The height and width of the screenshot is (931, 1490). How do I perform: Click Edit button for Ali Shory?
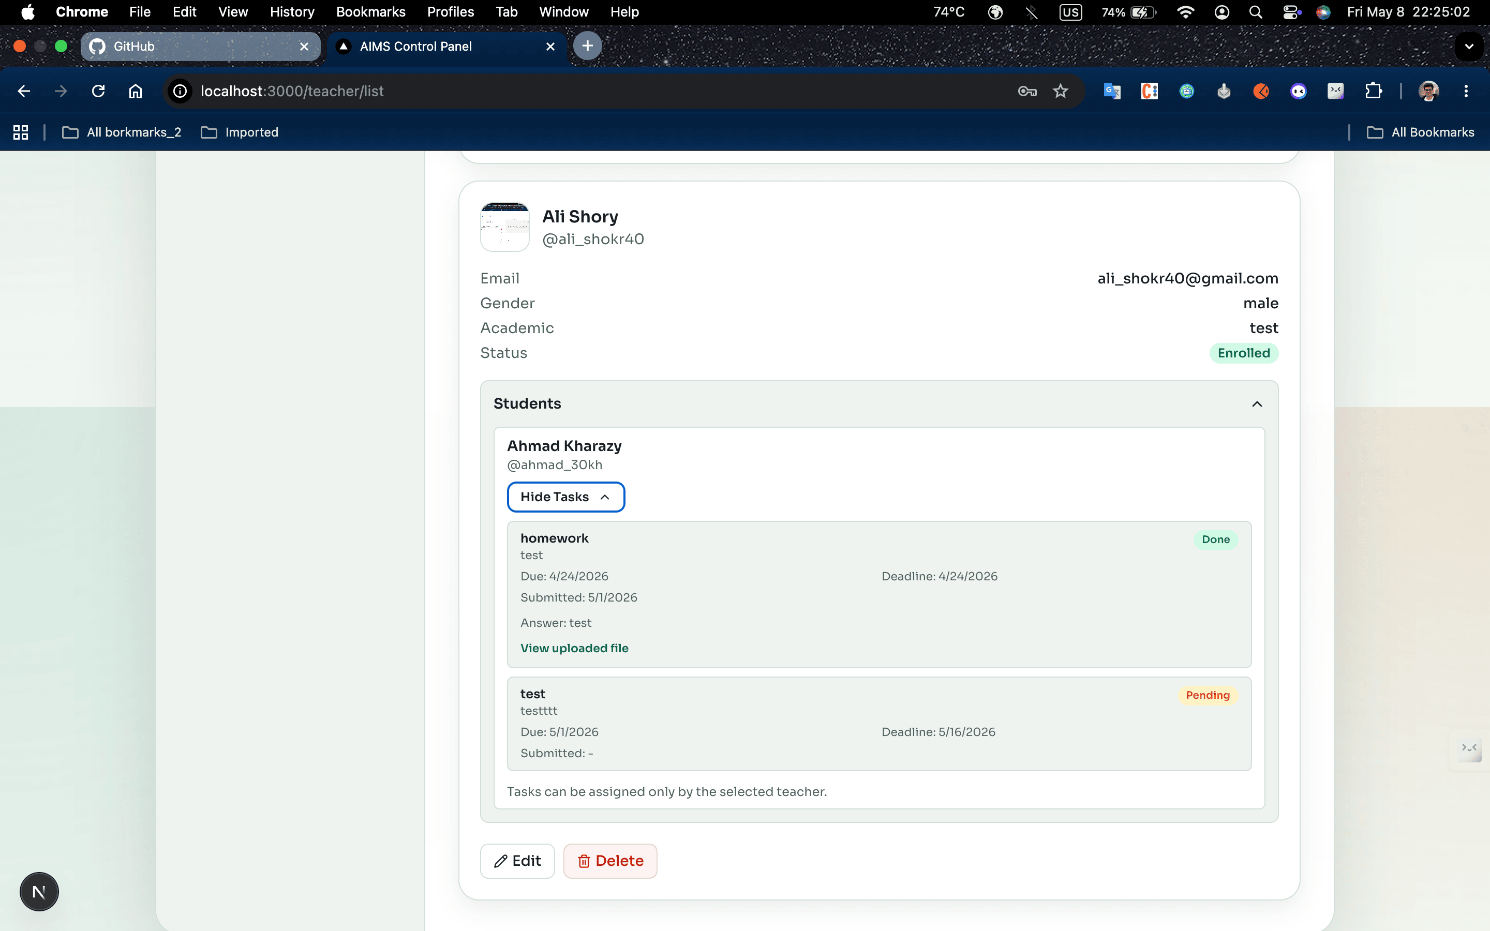[517, 861]
